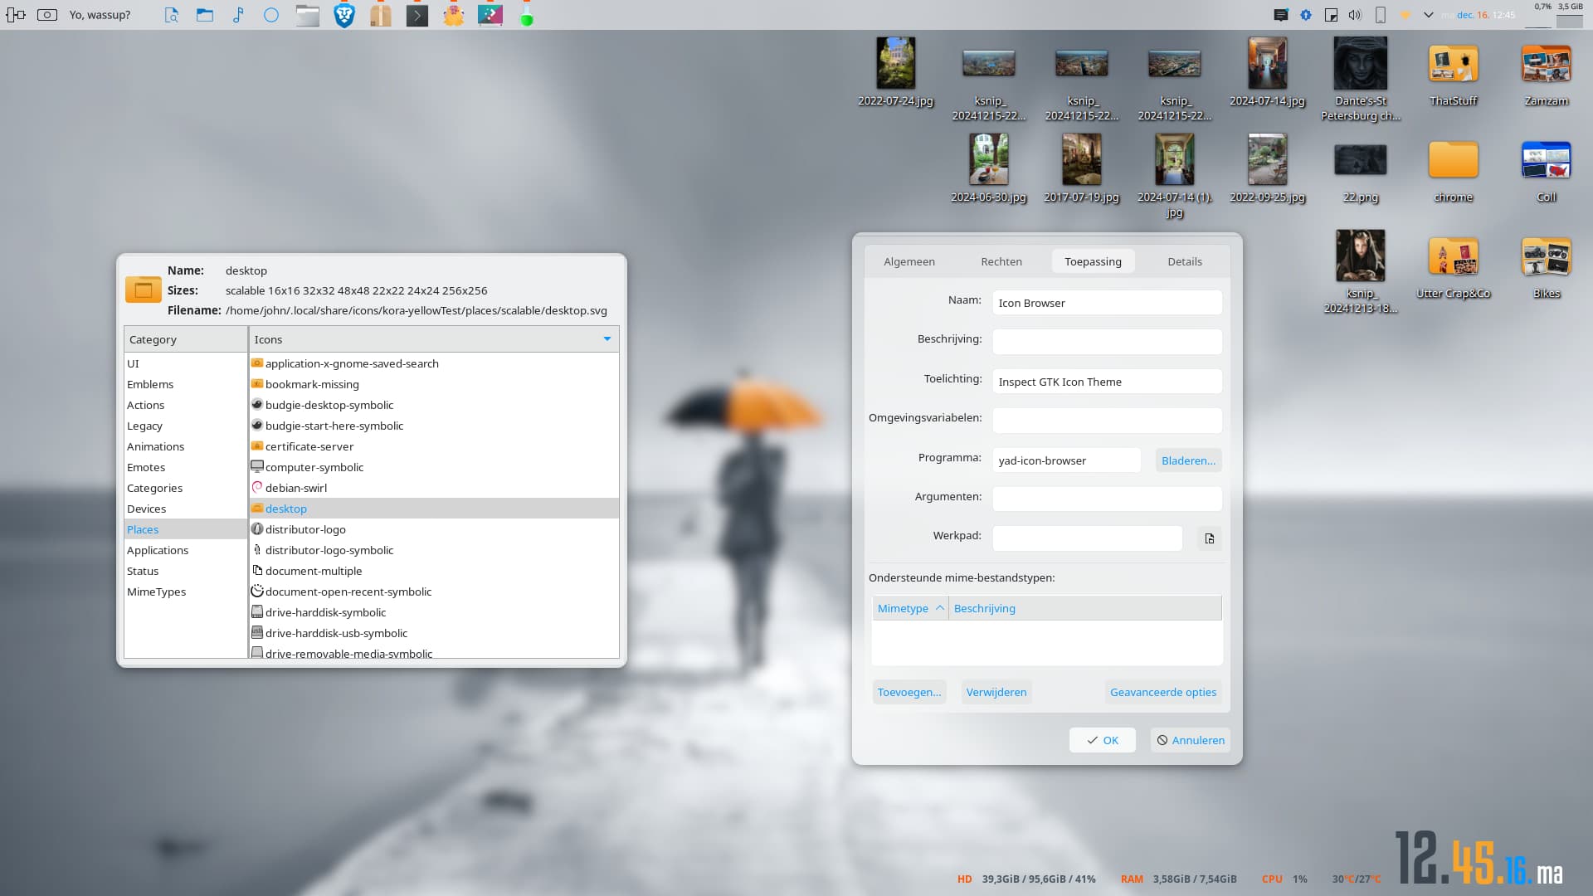Open the blue file manager launcher in panel
This screenshot has height=896, width=1593.
(205, 15)
